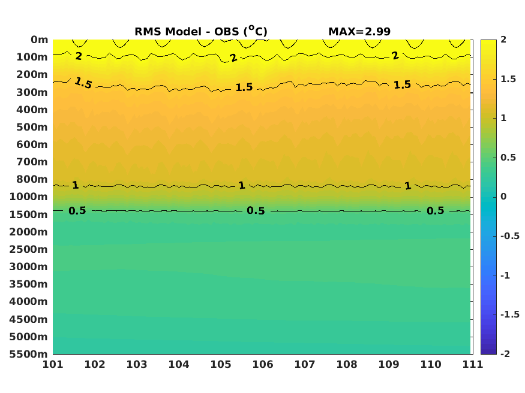The height and width of the screenshot is (393, 525).
Task: Click the colorbar tick label '2'
Action: pyautogui.click(x=503, y=40)
